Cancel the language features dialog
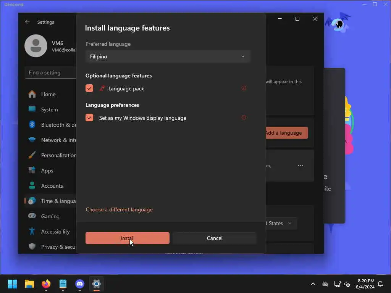 pos(215,238)
